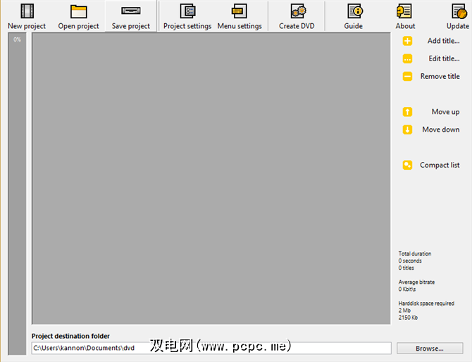Click the Update toolbar icon
This screenshot has width=472, height=362.
(x=459, y=11)
